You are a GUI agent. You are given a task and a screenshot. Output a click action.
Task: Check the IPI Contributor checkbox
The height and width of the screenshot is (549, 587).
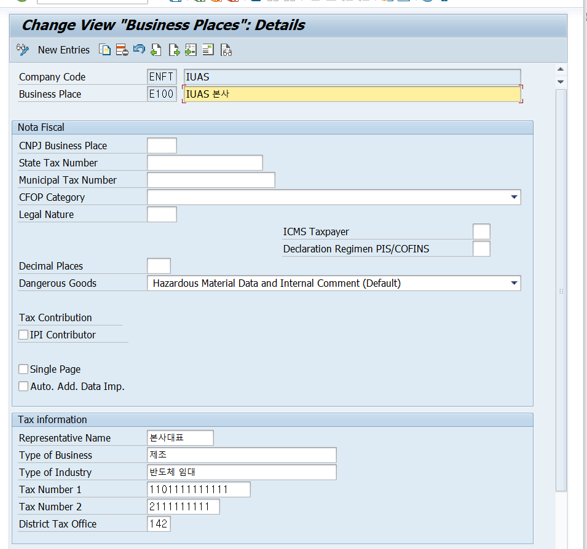click(x=23, y=335)
